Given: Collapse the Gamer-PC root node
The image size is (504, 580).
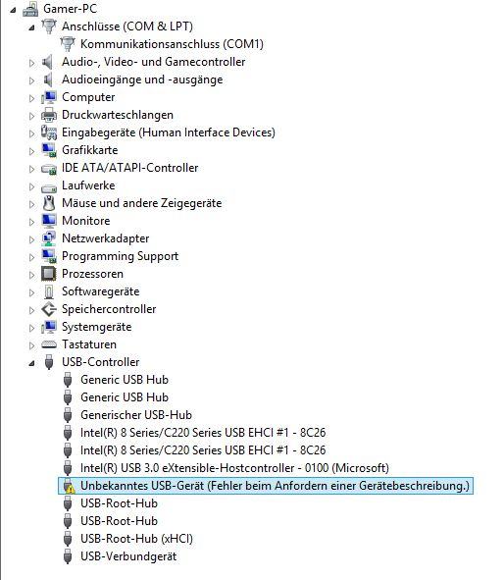Looking at the screenshot, I should (14, 10).
